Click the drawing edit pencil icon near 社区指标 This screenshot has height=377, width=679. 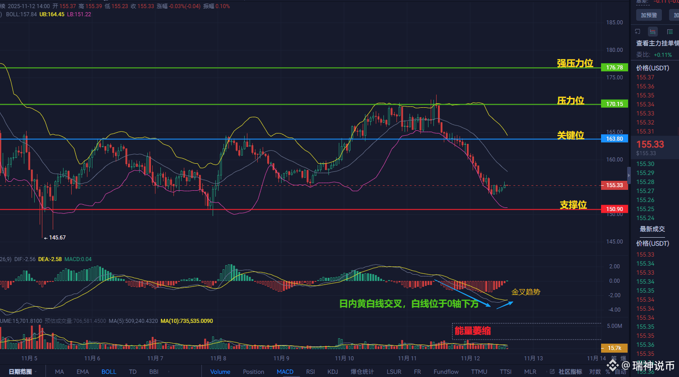(x=552, y=371)
